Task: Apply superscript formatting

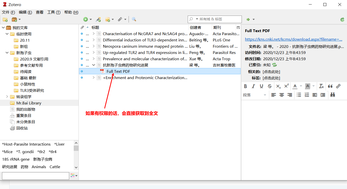Action: tap(286, 86)
